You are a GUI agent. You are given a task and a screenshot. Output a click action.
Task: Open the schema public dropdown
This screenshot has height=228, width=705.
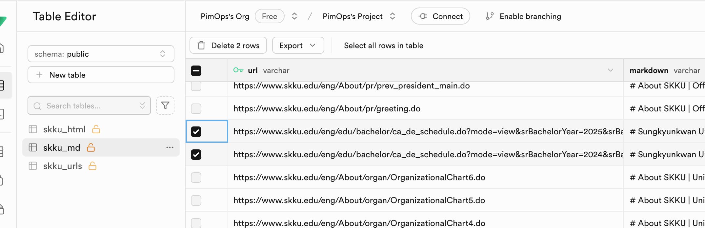coord(101,54)
